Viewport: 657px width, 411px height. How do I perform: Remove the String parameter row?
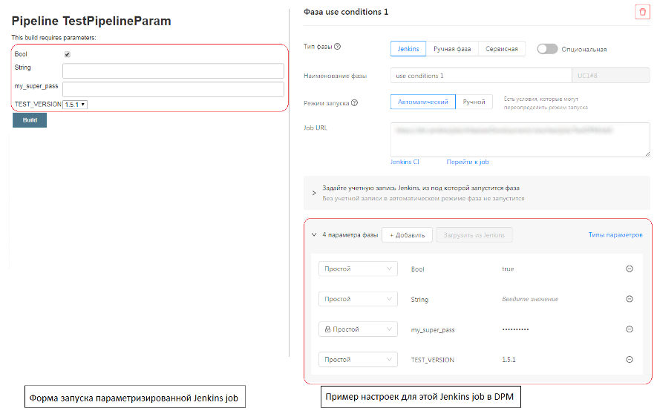click(x=630, y=299)
